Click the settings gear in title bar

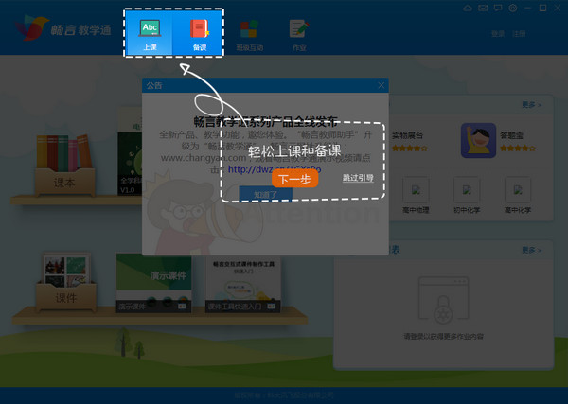point(512,9)
